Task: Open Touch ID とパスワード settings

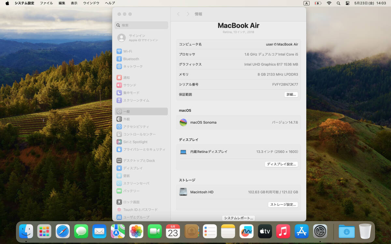Action: [141, 210]
